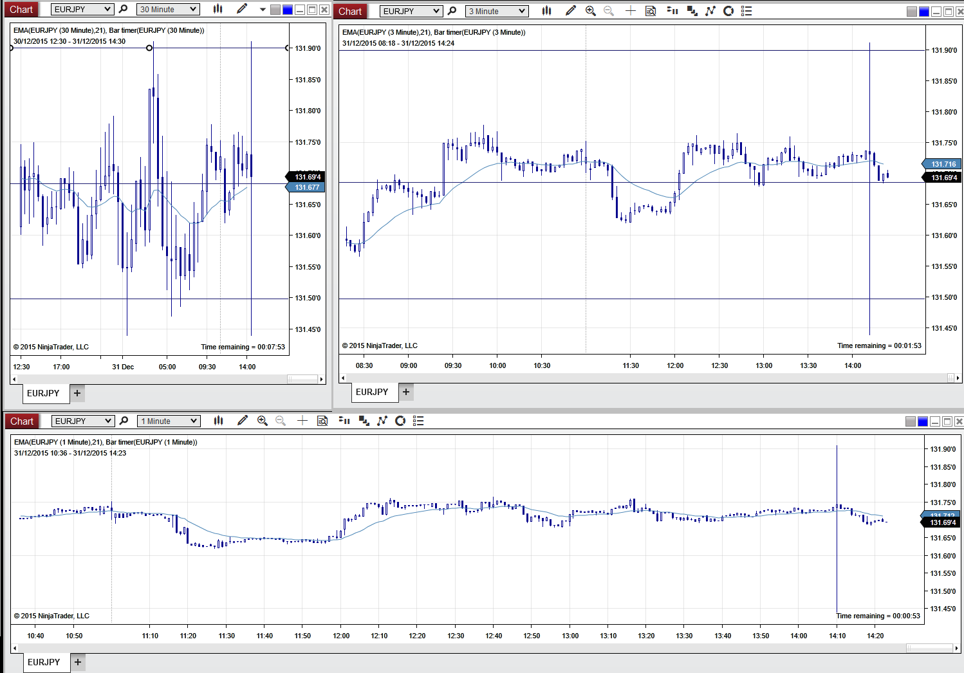Open the list properties icon in 3 Minute chart
This screenshot has width=964, height=673.
[x=746, y=11]
